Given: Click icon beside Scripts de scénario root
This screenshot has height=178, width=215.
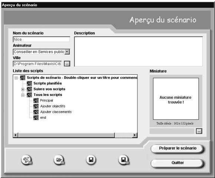Looking at the screenshot, I should pos(23,78).
